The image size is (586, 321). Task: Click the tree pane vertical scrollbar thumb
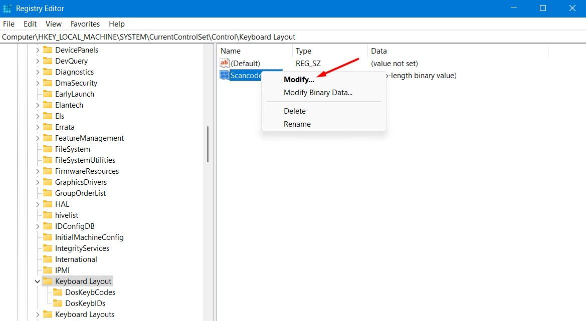coord(208,144)
